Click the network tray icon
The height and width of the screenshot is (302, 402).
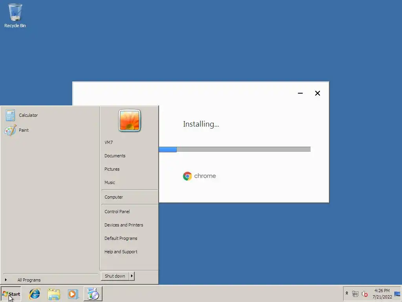pyautogui.click(x=355, y=293)
